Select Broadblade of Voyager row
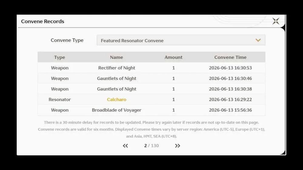Viewport: 303px width, 170px height. click(x=151, y=110)
